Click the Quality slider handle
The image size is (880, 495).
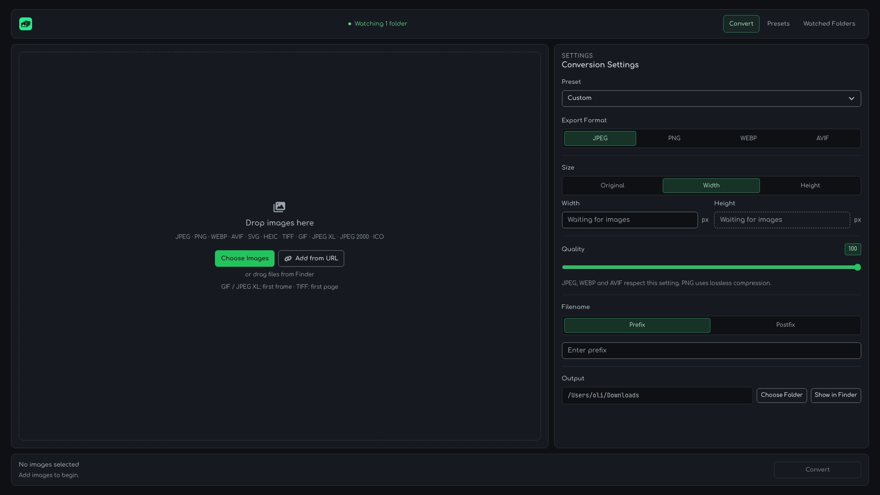click(x=858, y=267)
